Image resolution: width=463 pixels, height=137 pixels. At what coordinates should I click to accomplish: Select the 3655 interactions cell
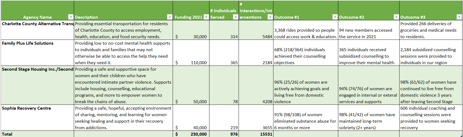(256, 118)
